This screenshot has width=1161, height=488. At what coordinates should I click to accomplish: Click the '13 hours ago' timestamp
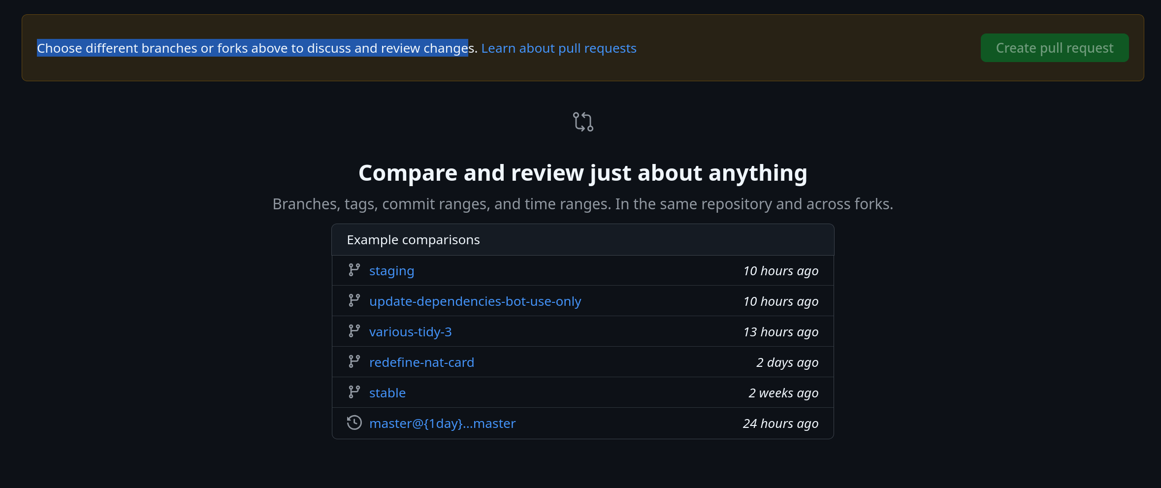(x=780, y=332)
